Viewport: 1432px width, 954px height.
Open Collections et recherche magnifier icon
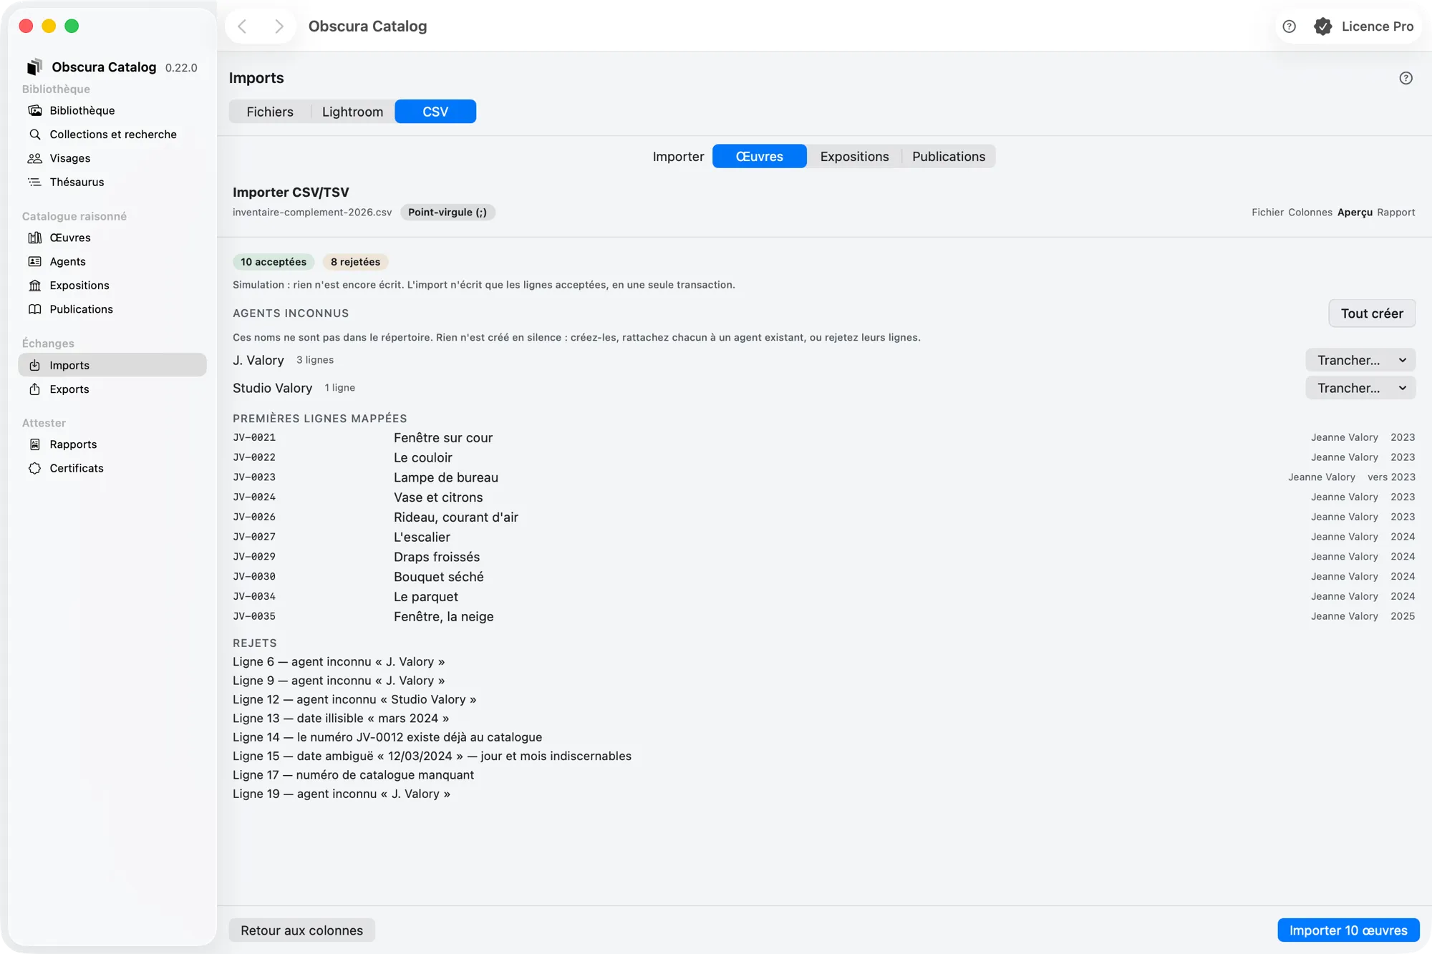pyautogui.click(x=34, y=134)
